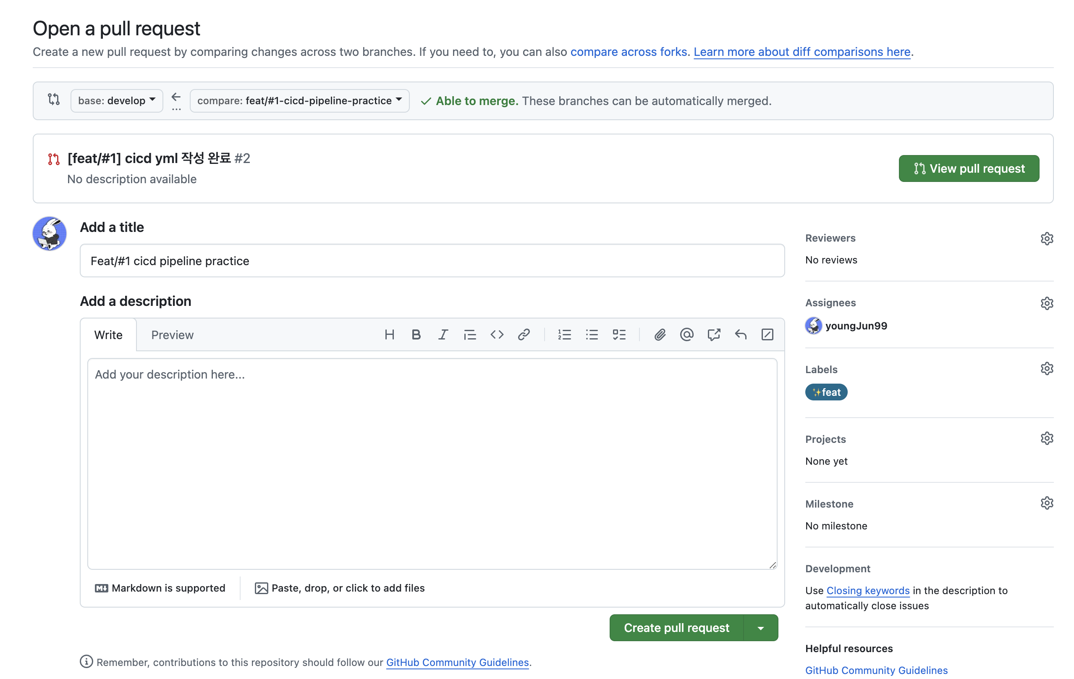Image resolution: width=1074 pixels, height=679 pixels.
Task: Click the Heading formatting icon
Action: coord(389,335)
